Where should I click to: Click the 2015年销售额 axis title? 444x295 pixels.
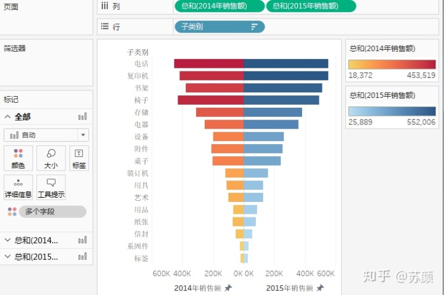[x=289, y=288]
